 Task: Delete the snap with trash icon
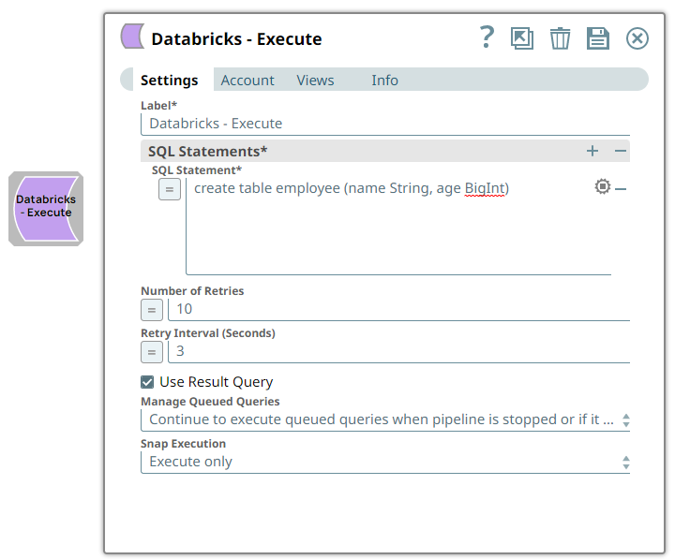click(x=560, y=38)
